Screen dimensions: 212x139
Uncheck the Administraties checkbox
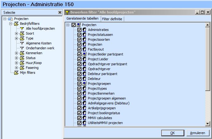click(79, 30)
